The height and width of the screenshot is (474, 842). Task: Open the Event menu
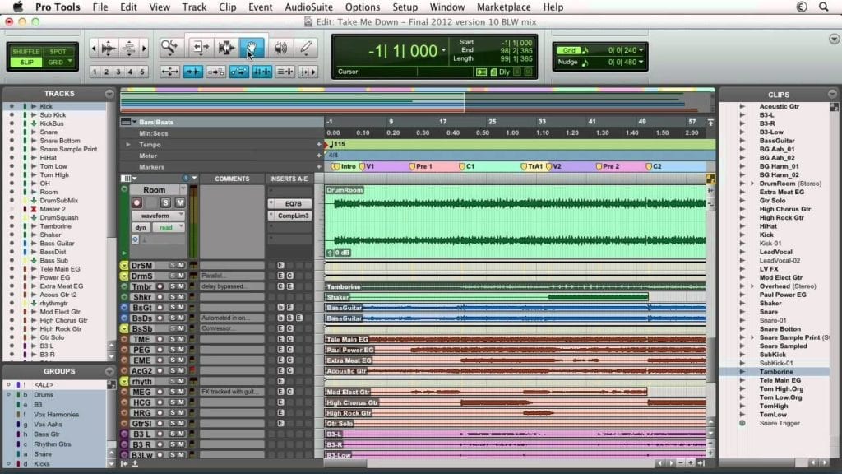[261, 7]
